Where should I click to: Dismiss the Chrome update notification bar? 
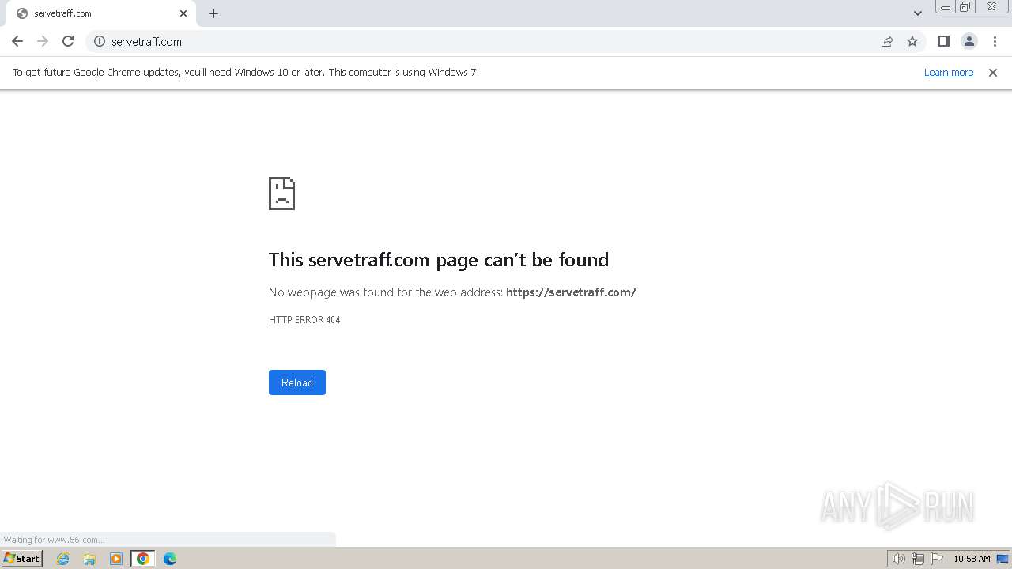(993, 73)
